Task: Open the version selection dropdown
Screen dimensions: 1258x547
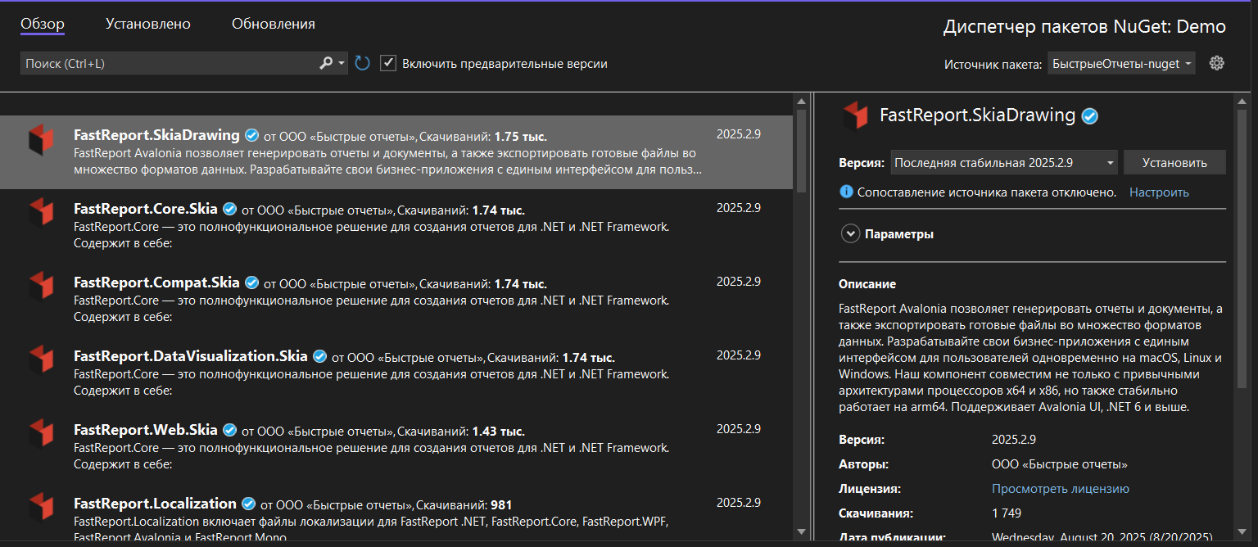Action: point(1004,162)
